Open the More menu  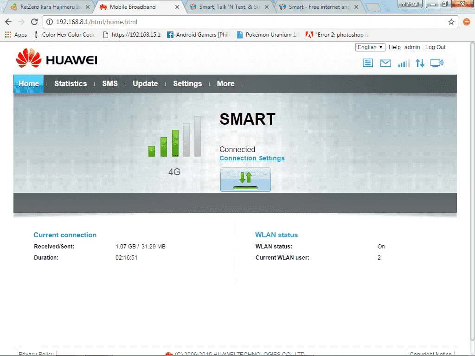click(x=226, y=84)
